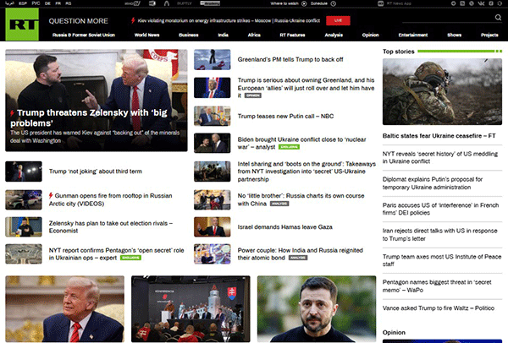This screenshot has height=343, width=508.
Task: Open the Entertainment menu item
Action: (412, 35)
